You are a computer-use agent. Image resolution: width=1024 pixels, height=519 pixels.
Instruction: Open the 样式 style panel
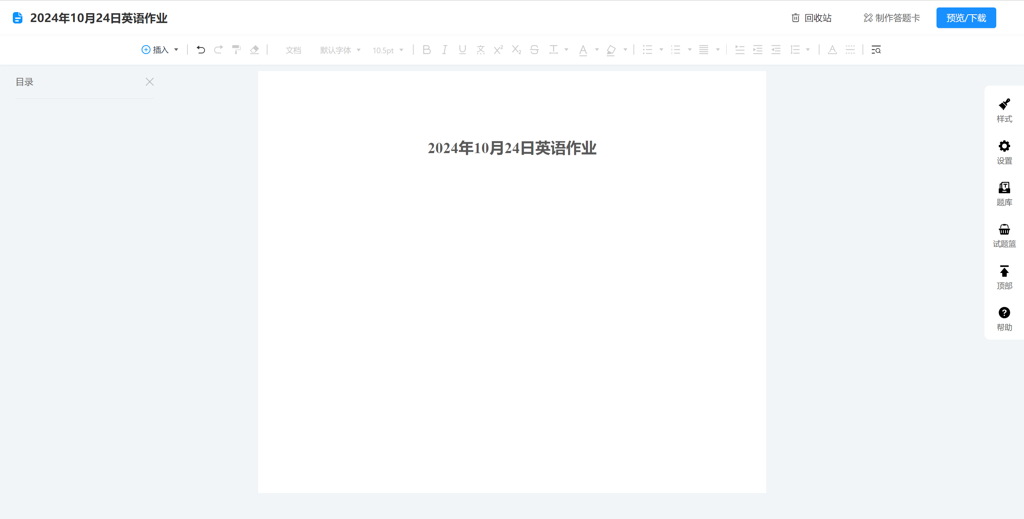click(x=1004, y=111)
